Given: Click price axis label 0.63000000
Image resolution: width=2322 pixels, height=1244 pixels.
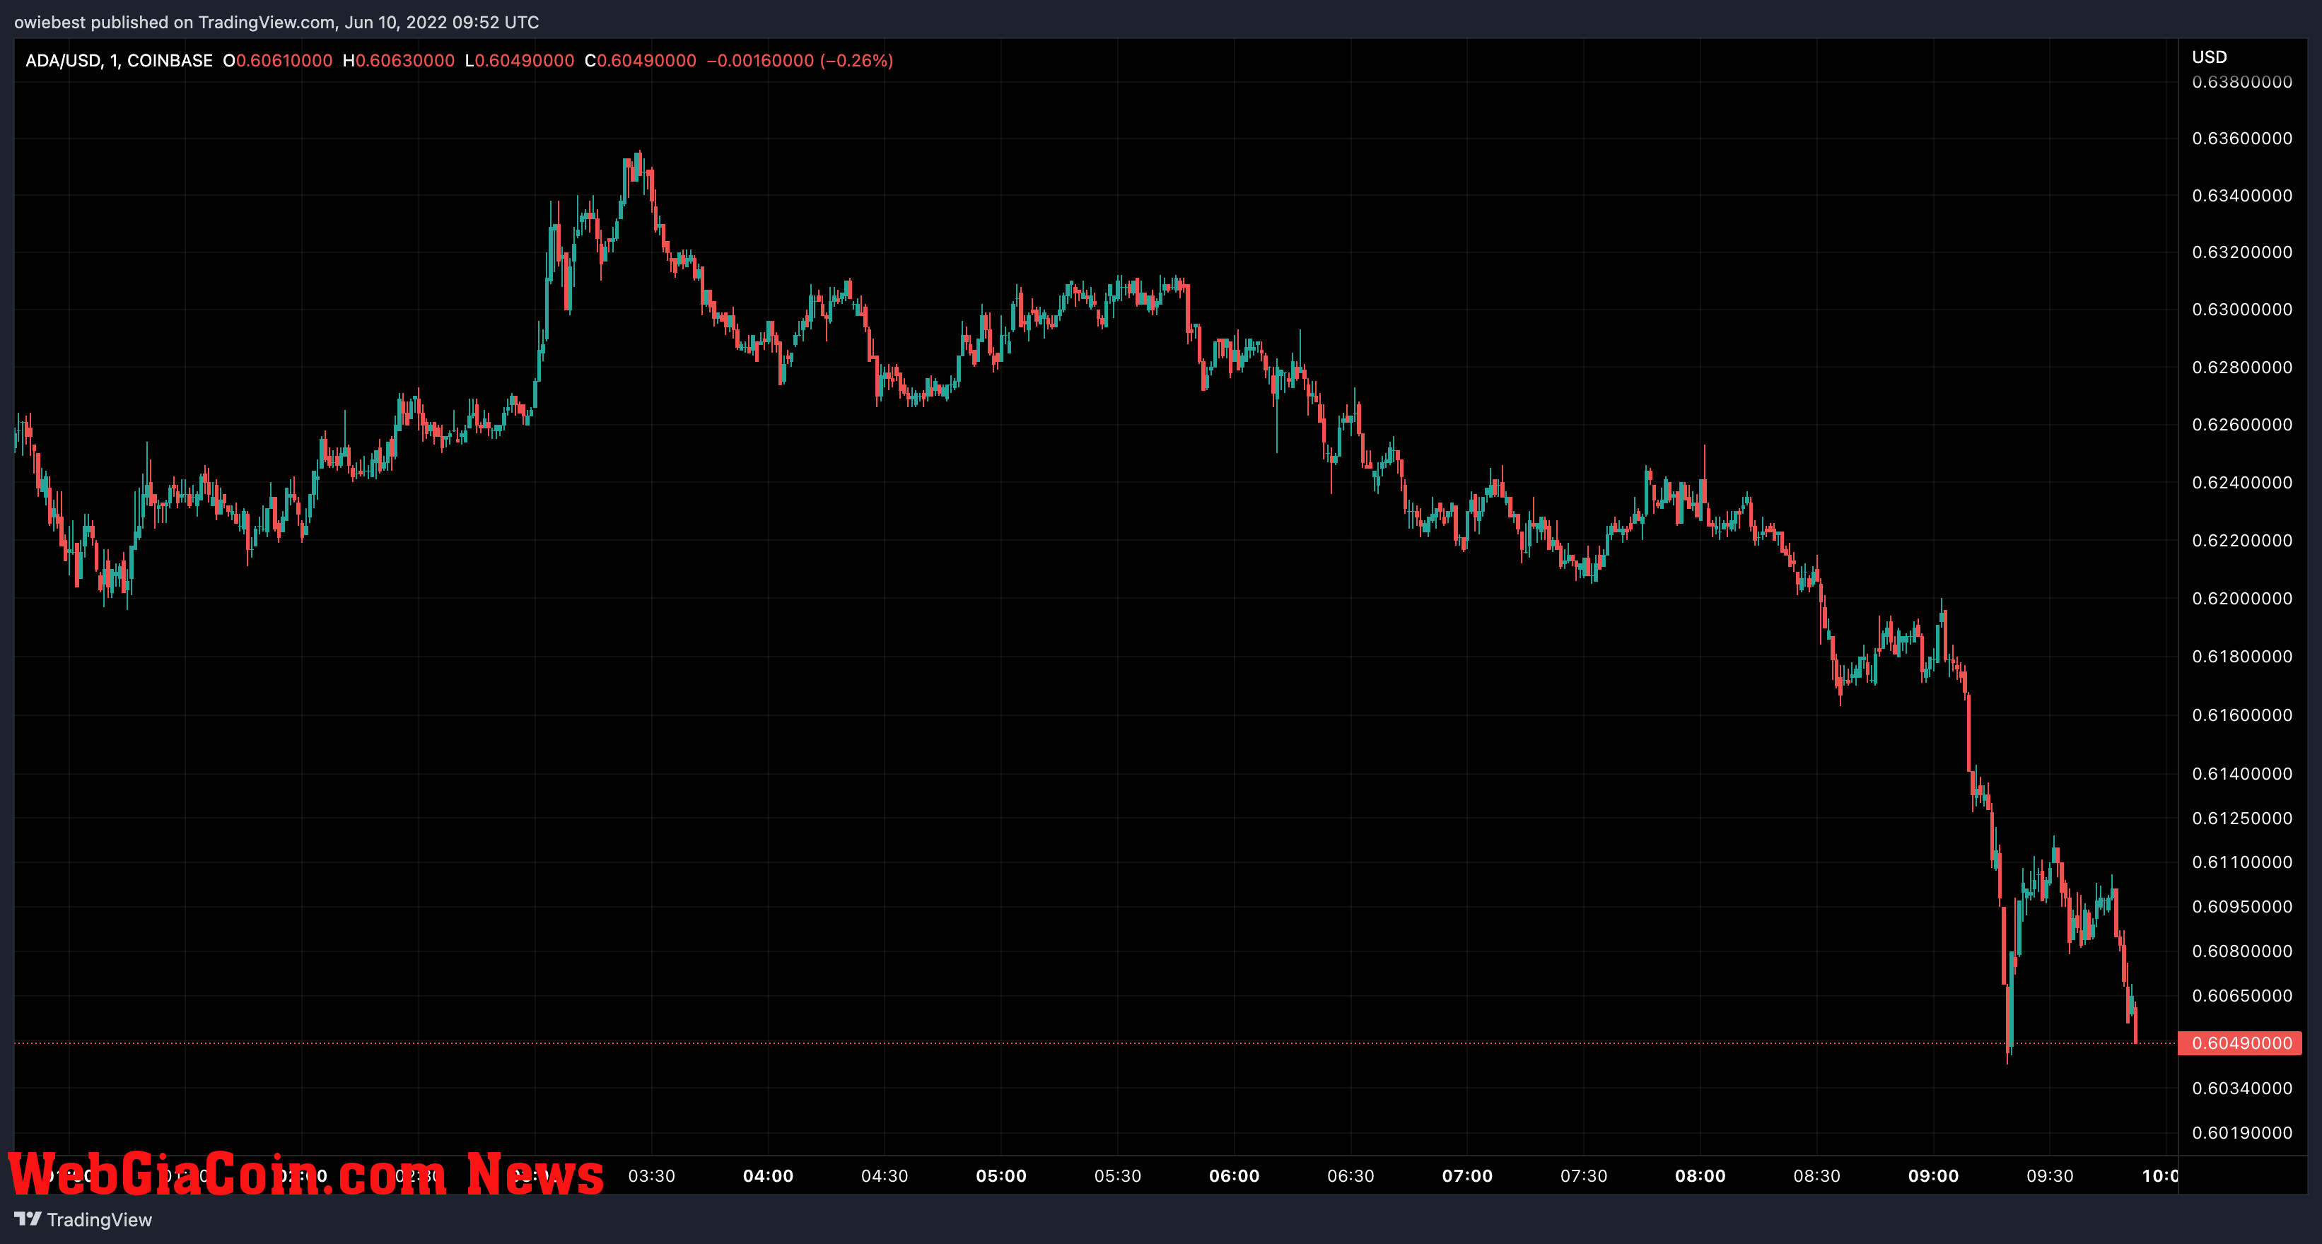Looking at the screenshot, I should click(2242, 309).
